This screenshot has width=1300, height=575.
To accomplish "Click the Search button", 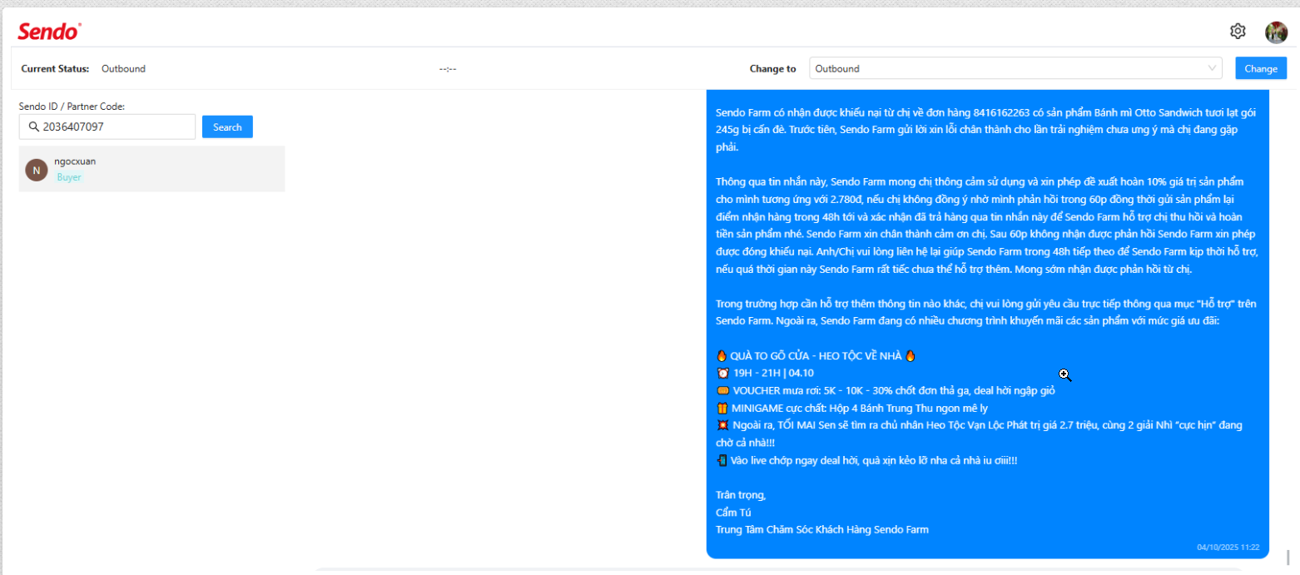I will click(x=227, y=127).
